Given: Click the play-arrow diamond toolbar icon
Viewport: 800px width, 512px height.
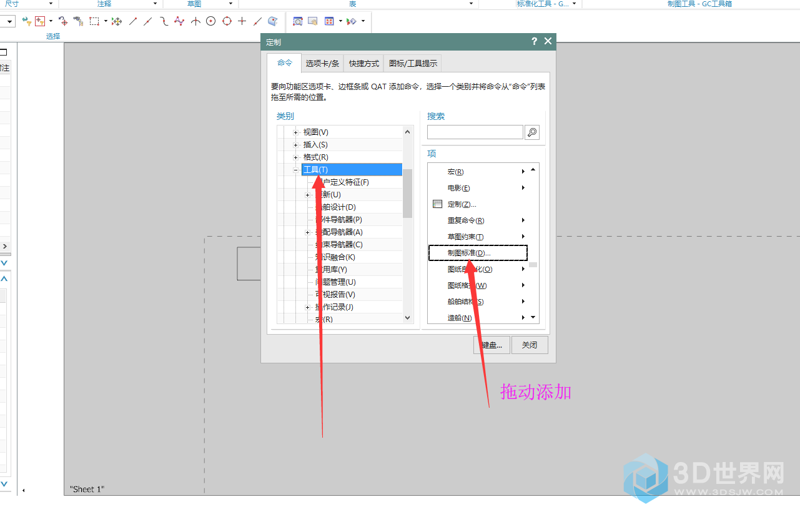Looking at the screenshot, I should pyautogui.click(x=352, y=21).
